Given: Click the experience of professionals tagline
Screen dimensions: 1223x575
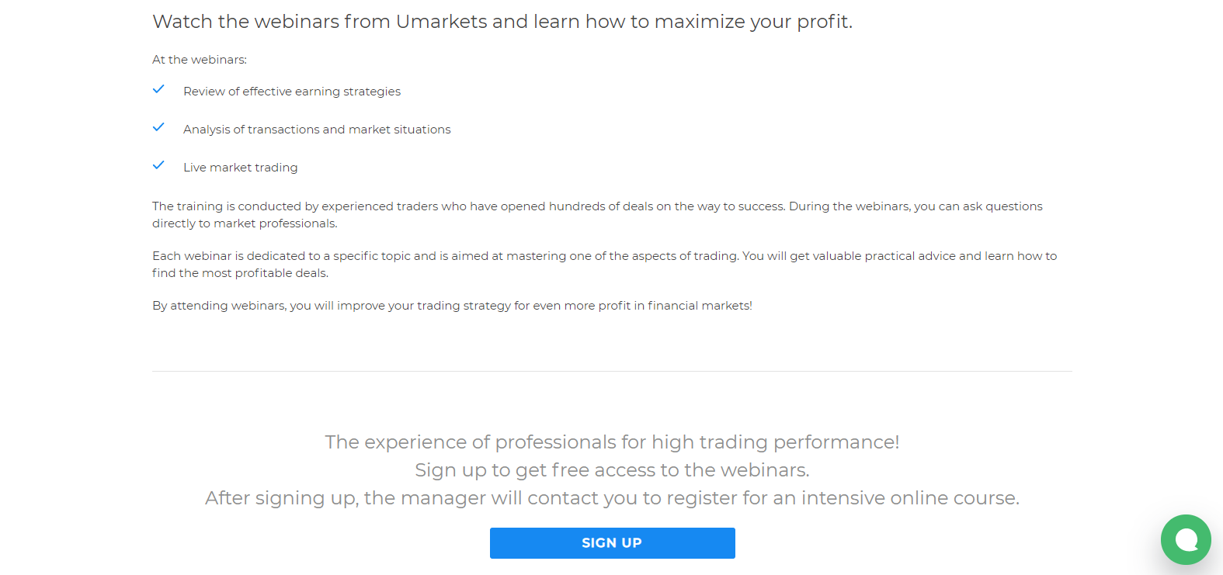Looking at the screenshot, I should click(612, 442).
